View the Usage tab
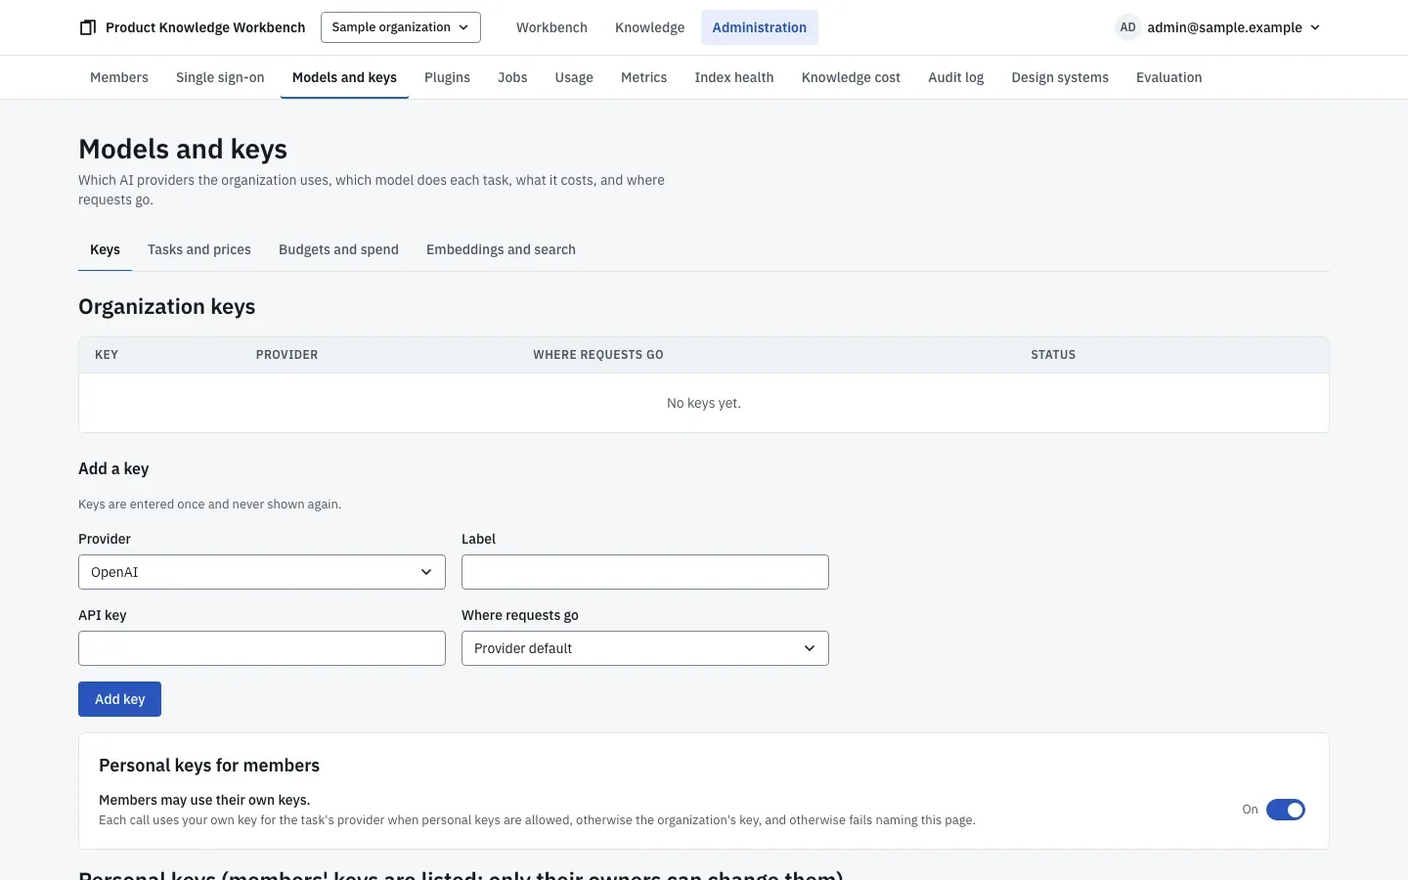 574,77
